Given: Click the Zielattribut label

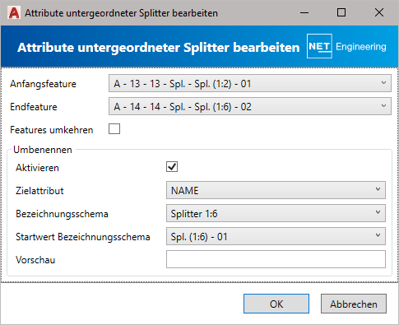Looking at the screenshot, I should (x=39, y=191).
